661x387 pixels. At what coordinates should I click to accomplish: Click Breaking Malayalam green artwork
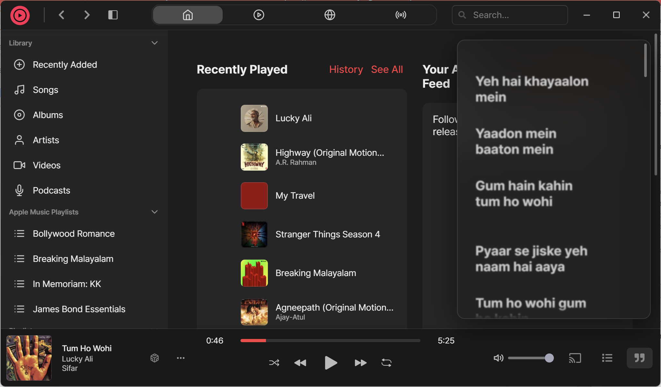tap(254, 273)
